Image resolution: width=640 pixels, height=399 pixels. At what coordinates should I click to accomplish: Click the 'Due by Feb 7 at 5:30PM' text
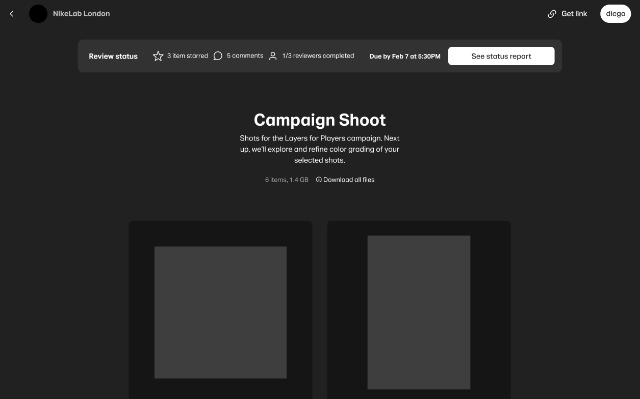pos(405,56)
